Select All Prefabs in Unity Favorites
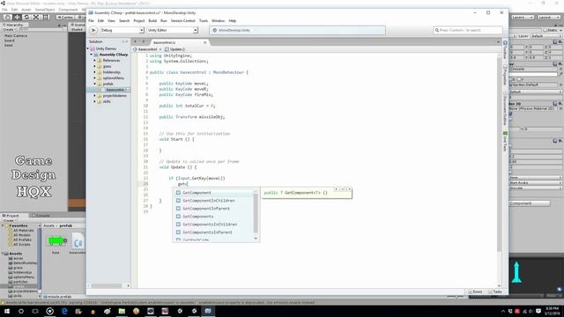This screenshot has height=317, width=564. point(20,240)
